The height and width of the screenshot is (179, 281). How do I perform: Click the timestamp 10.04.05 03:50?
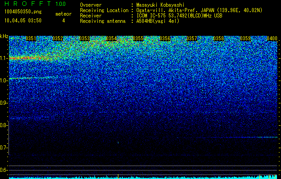[x=23, y=21]
